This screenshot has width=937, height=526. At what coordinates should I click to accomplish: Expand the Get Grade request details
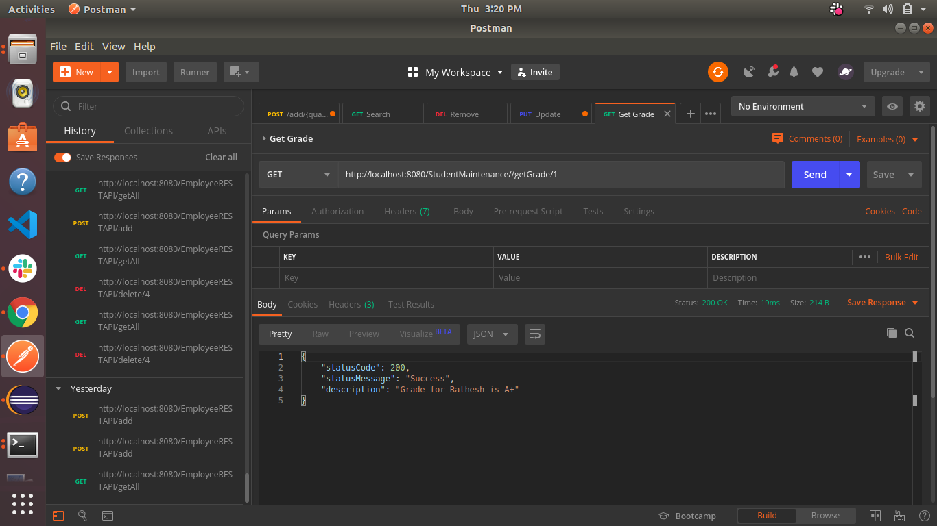coord(265,138)
